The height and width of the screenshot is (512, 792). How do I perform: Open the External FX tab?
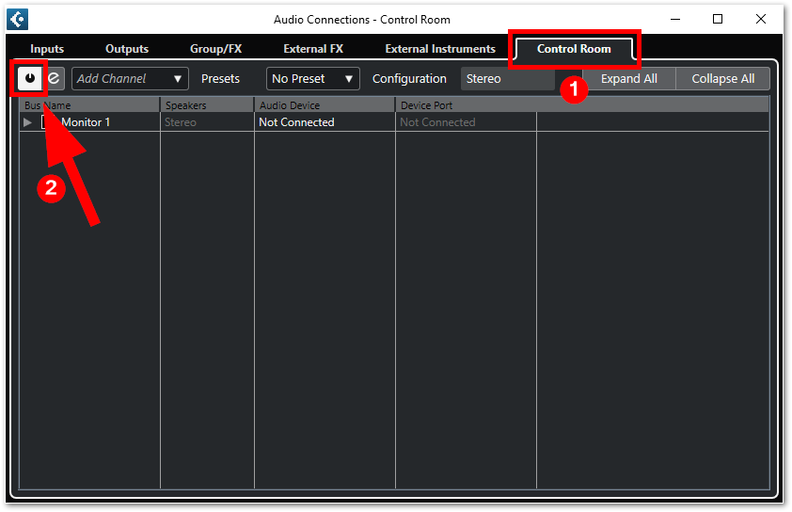312,49
